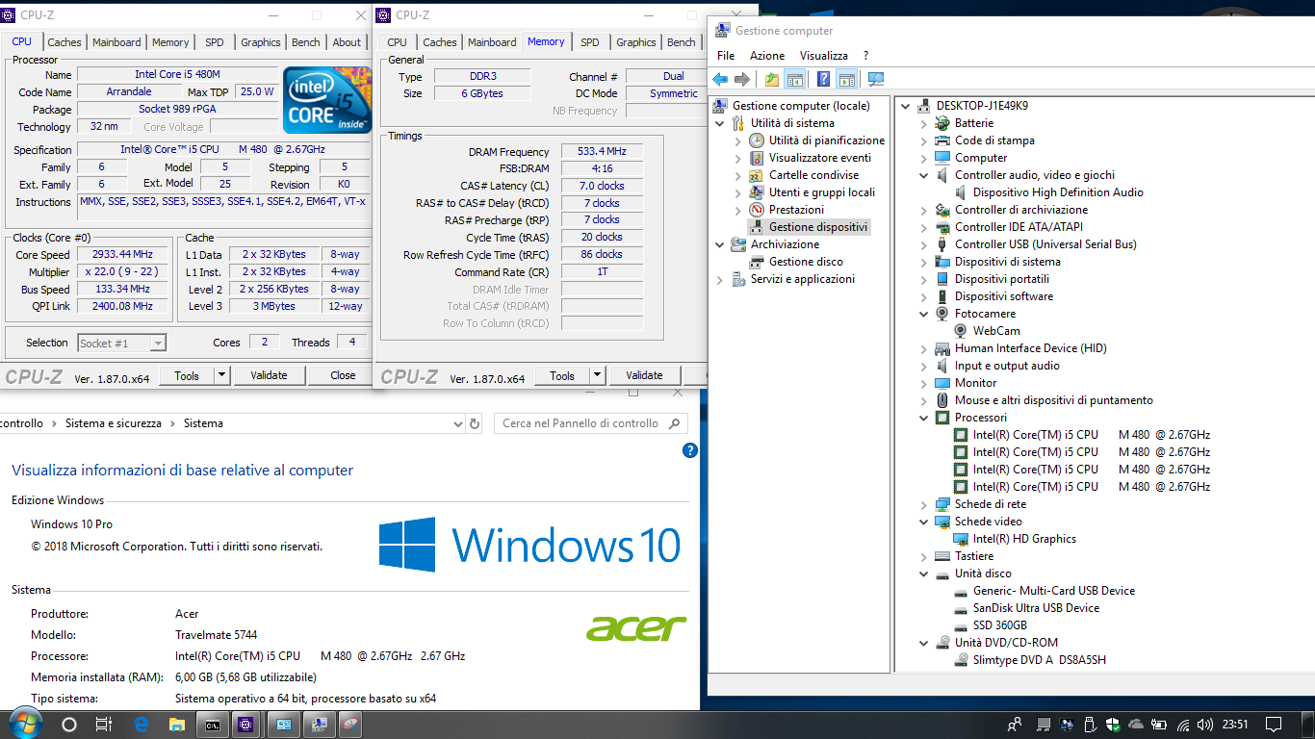Click safely remove hardware USB tray icon
1315x739 pixels.
pyautogui.click(x=1090, y=725)
